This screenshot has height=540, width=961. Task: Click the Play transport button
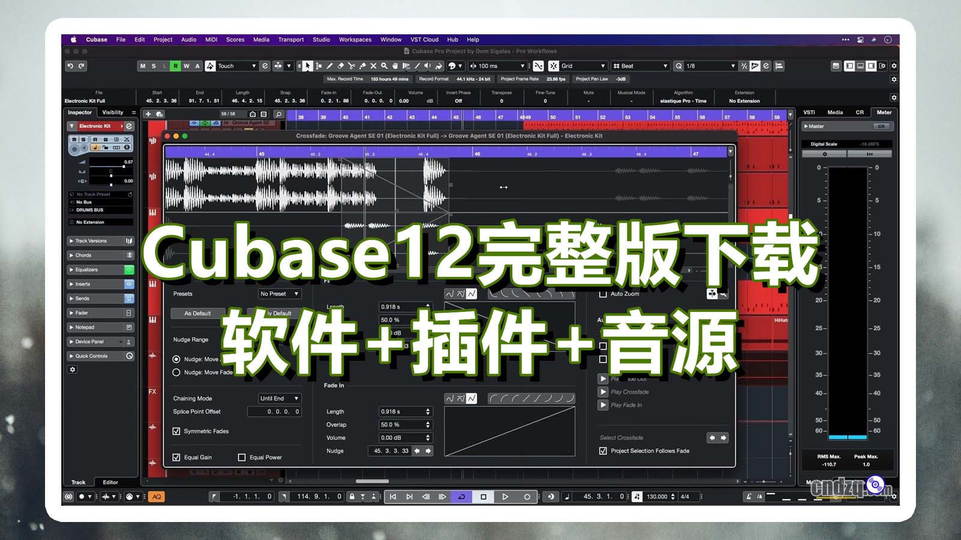click(505, 496)
